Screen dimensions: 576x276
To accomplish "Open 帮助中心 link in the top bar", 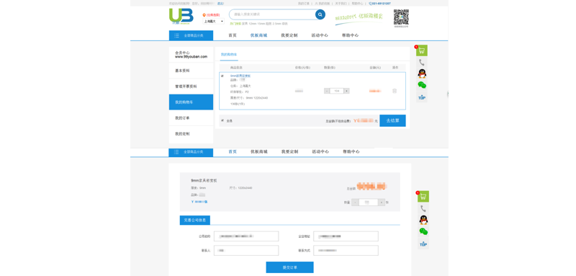I will (x=357, y=4).
